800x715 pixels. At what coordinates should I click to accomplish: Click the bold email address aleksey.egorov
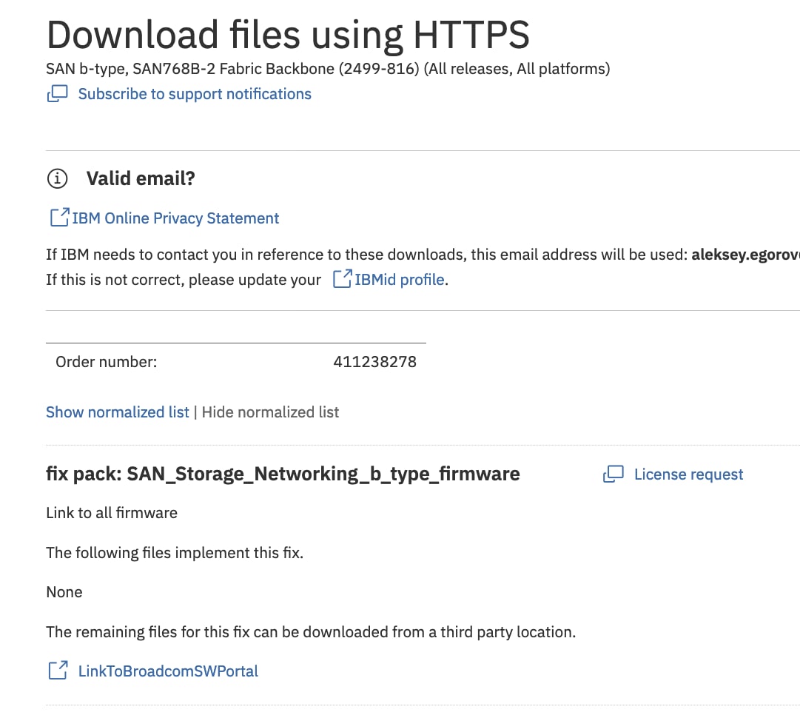pyautogui.click(x=745, y=255)
